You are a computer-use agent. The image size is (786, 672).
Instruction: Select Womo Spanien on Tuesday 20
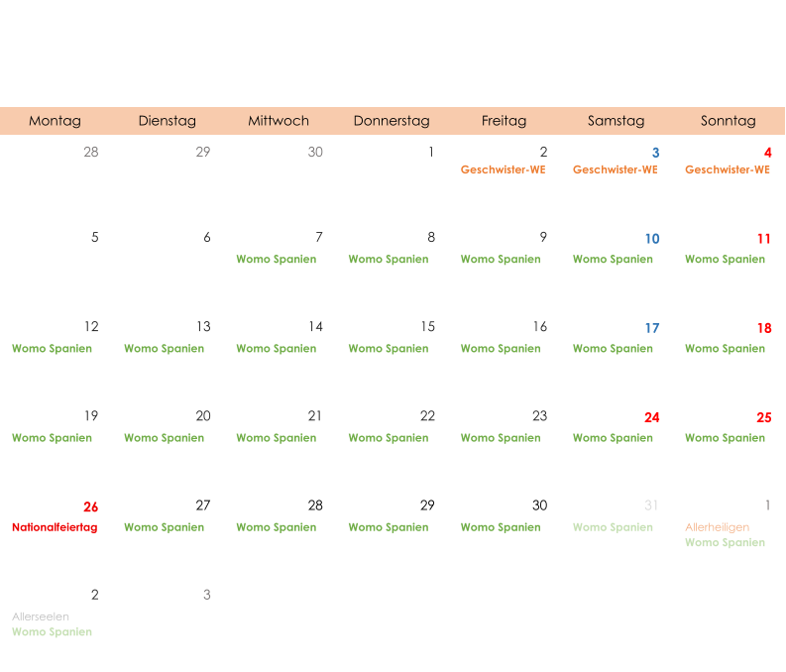click(164, 438)
